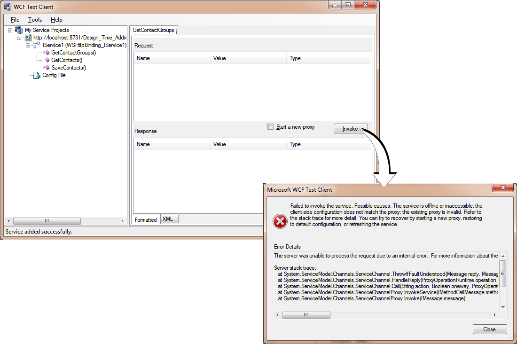This screenshot has width=517, height=344.
Task: Open the Help menu
Action: point(57,20)
